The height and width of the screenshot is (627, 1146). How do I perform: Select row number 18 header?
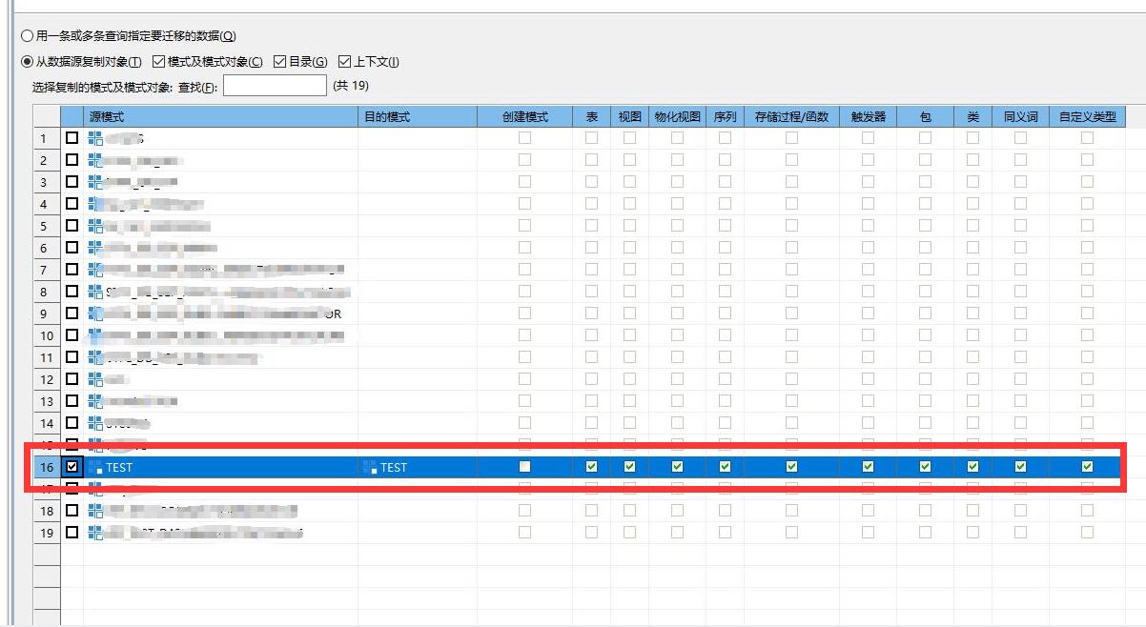pos(47,511)
